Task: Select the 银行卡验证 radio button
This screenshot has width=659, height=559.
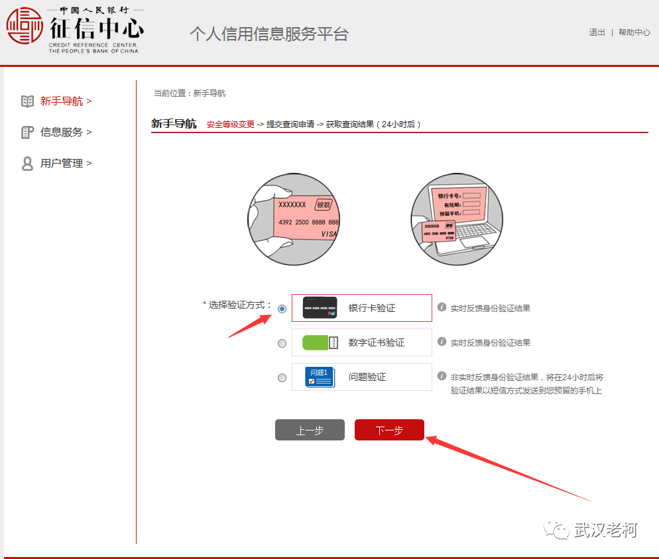Action: [282, 309]
